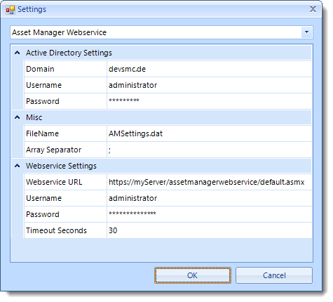The height and width of the screenshot is (302, 333).
Task: Select the Timeout Seconds property label
Action: point(56,230)
